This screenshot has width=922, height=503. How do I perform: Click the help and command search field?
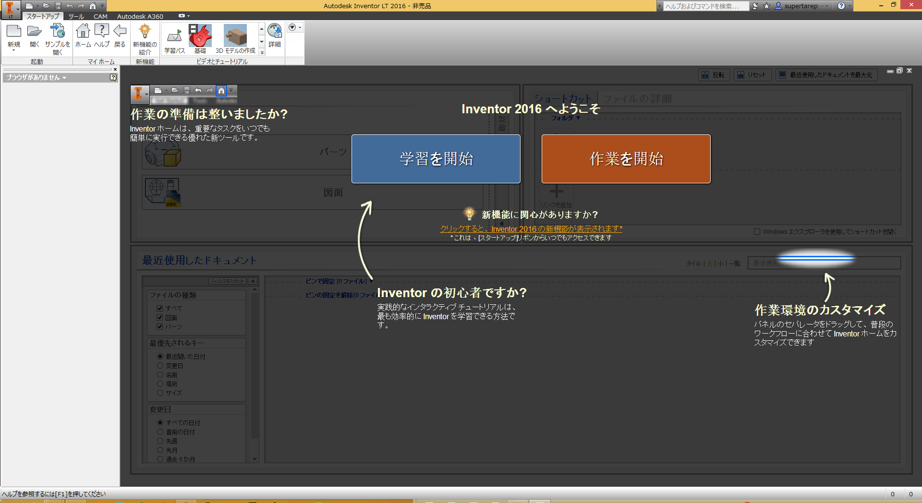(x=706, y=6)
